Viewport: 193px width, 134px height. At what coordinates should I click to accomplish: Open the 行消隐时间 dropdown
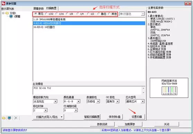click(x=76, y=110)
